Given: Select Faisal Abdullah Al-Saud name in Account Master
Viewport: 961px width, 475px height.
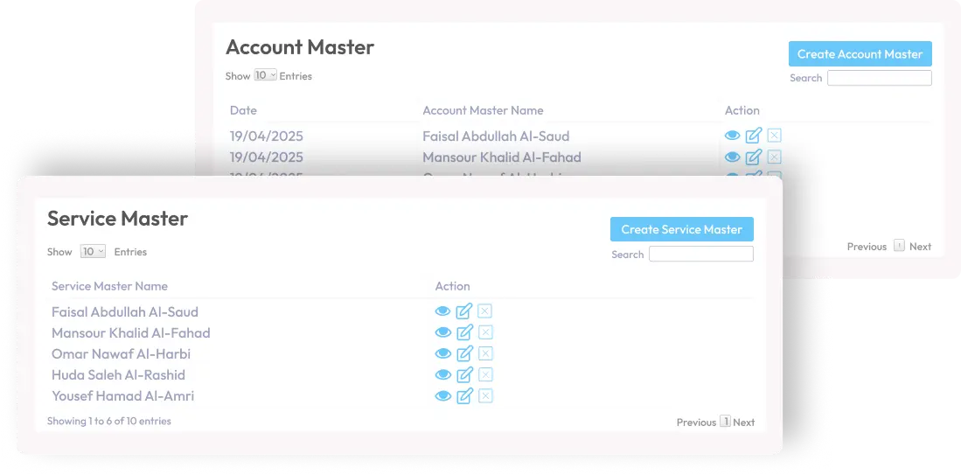Looking at the screenshot, I should [x=496, y=136].
